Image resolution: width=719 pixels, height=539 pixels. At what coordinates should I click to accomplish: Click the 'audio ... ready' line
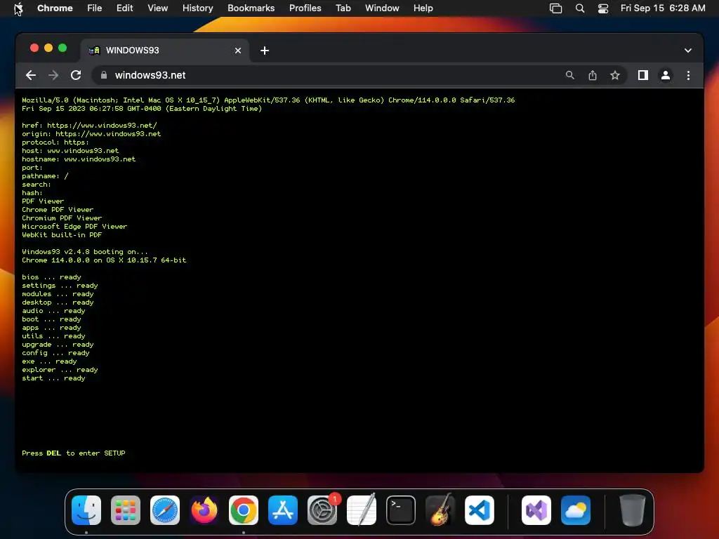(x=53, y=311)
